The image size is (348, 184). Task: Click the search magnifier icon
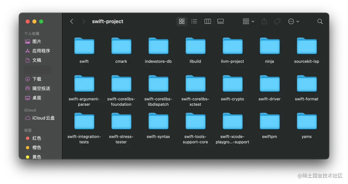(x=320, y=22)
